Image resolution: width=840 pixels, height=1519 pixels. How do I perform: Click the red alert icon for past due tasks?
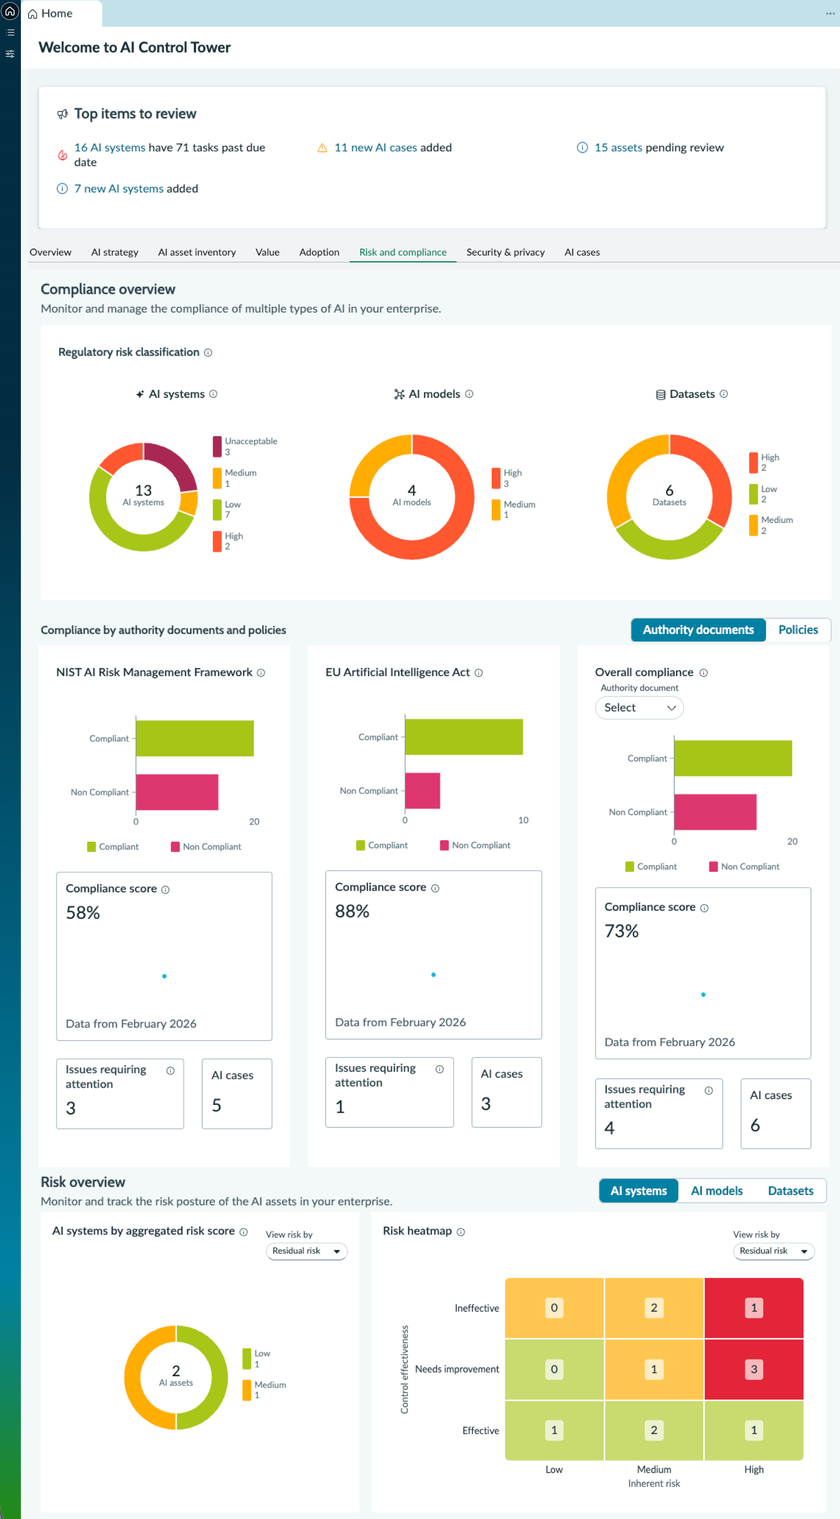coord(63,155)
